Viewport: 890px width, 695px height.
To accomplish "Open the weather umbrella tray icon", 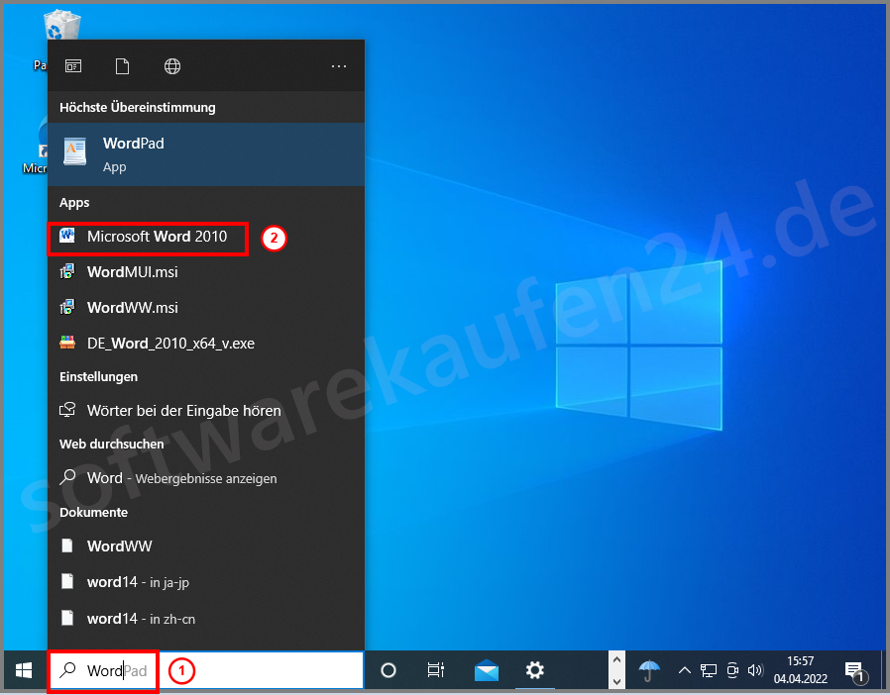I will coord(649,670).
